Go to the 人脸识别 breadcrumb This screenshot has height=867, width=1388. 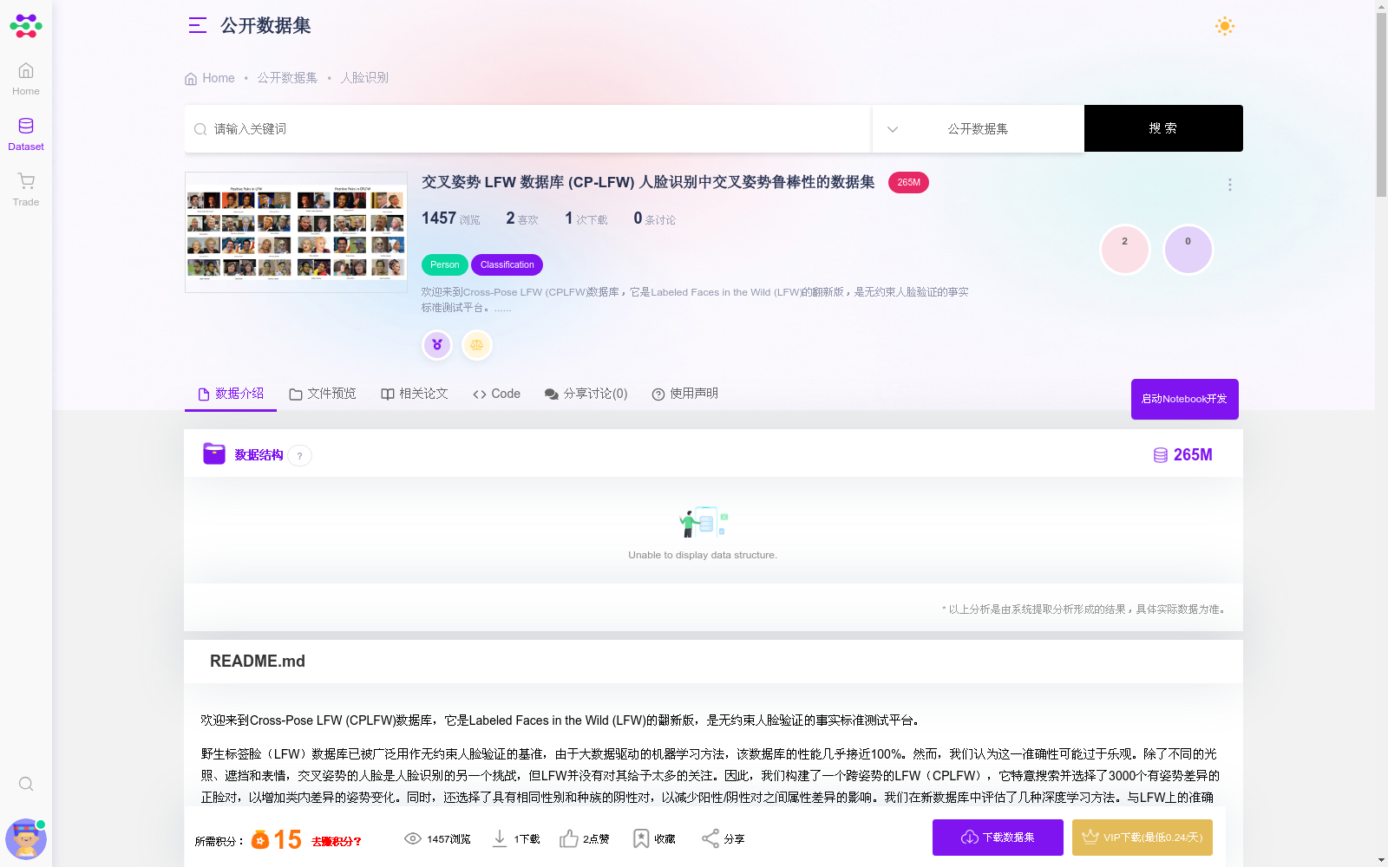point(364,78)
